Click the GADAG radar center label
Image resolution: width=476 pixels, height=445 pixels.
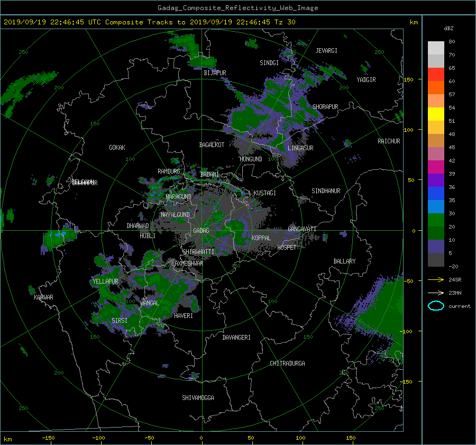[201, 231]
